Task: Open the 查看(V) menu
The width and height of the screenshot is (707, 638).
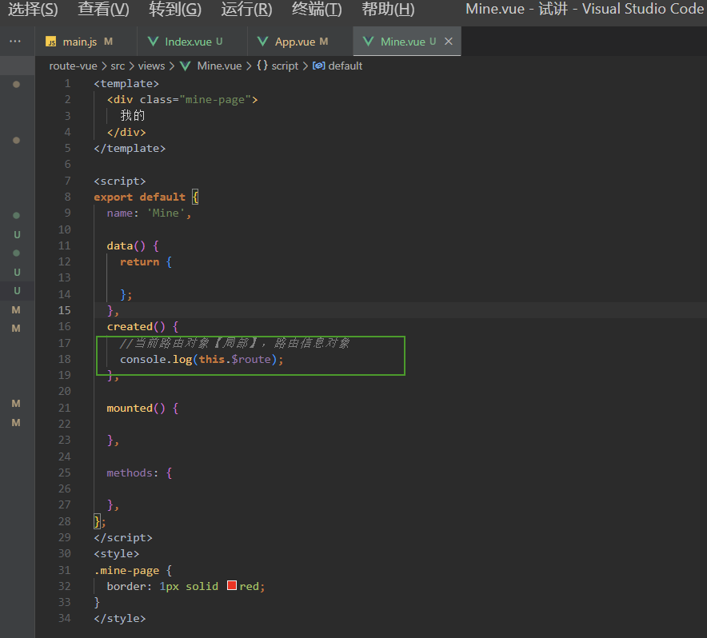Action: (103, 9)
